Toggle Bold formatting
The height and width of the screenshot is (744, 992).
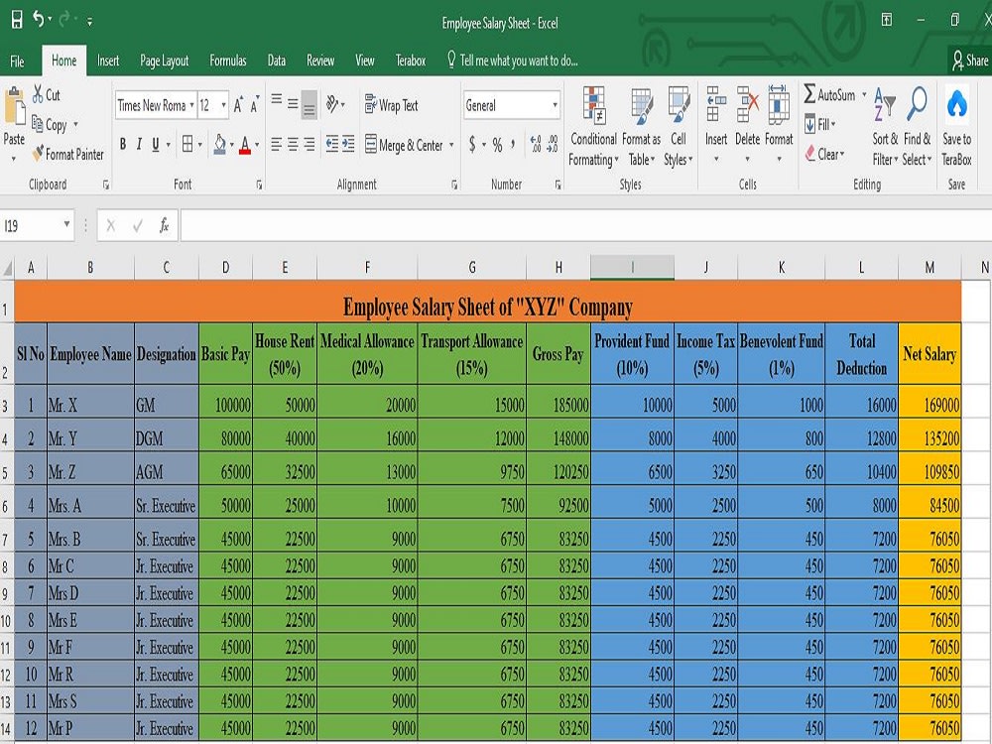(x=123, y=144)
